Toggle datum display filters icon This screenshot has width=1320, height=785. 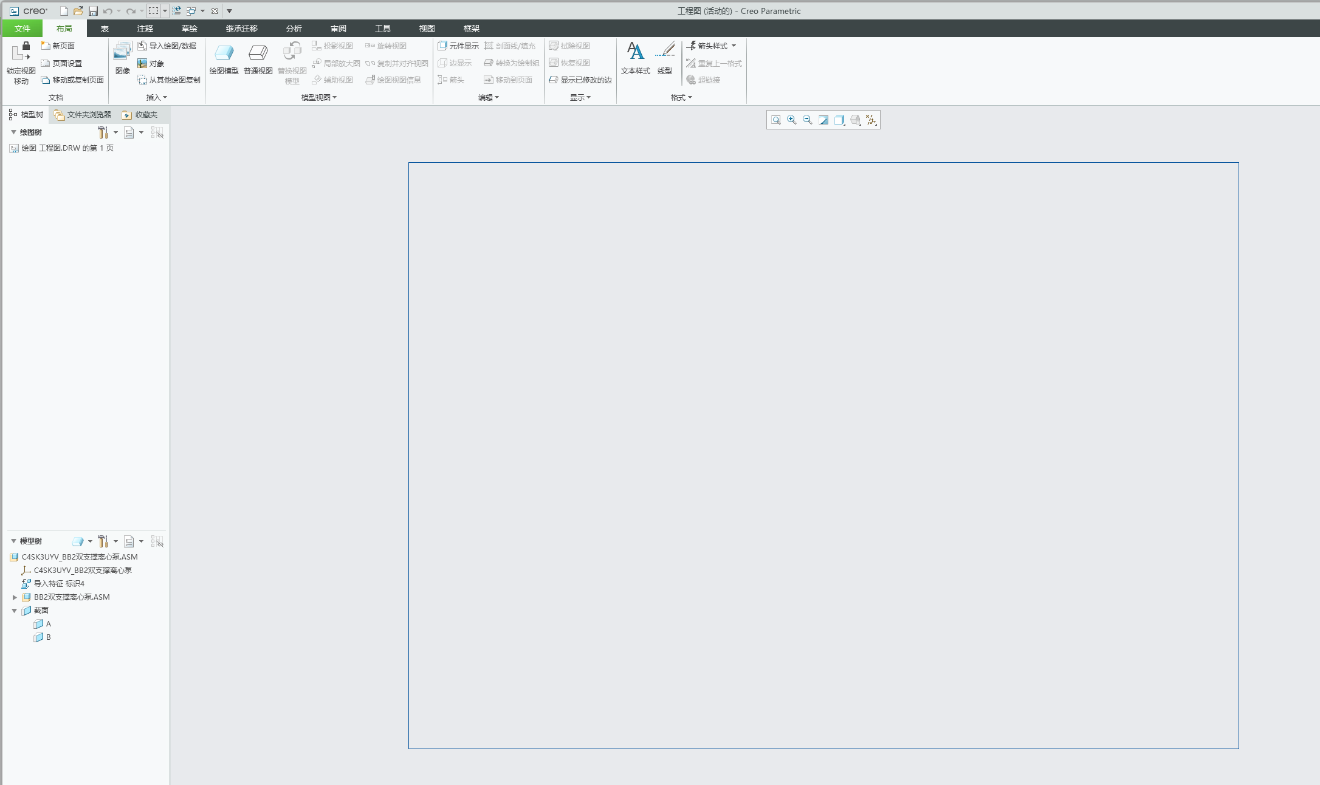tap(871, 120)
